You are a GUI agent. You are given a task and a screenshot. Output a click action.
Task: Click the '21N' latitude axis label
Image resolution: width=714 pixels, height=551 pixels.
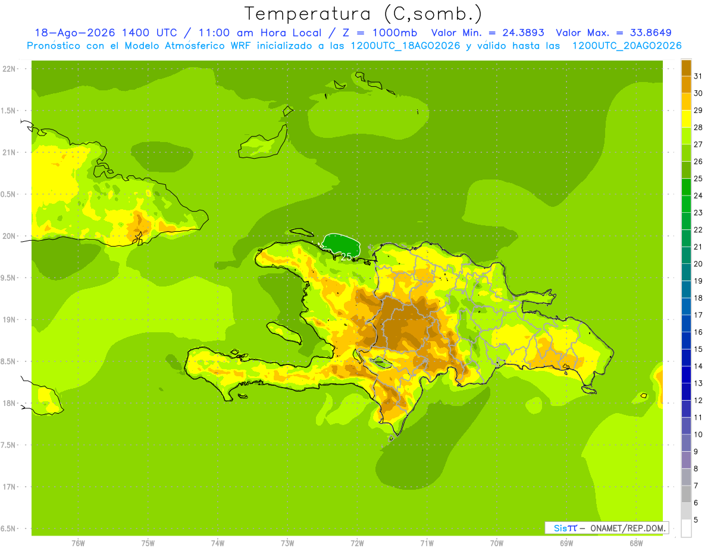tap(9, 153)
